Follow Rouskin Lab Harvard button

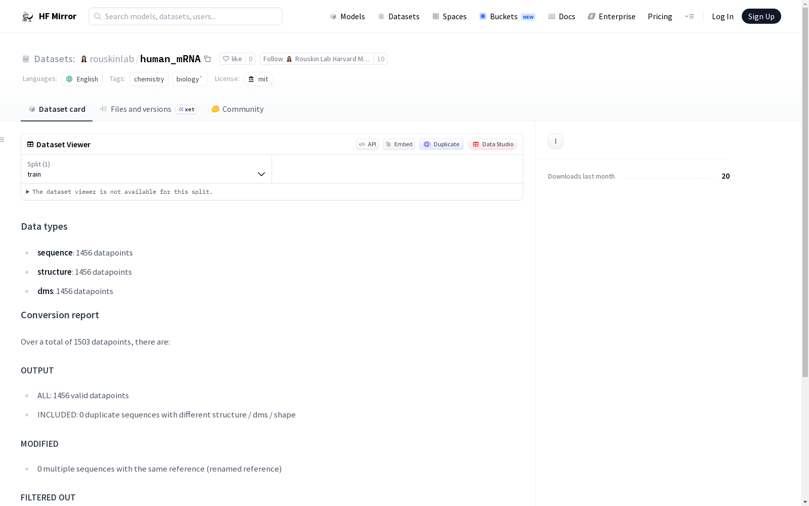click(x=317, y=59)
